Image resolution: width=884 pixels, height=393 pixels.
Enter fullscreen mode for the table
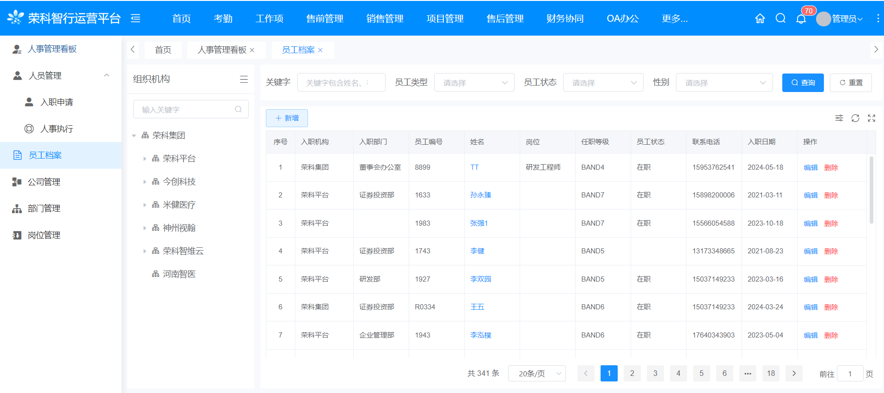(872, 118)
